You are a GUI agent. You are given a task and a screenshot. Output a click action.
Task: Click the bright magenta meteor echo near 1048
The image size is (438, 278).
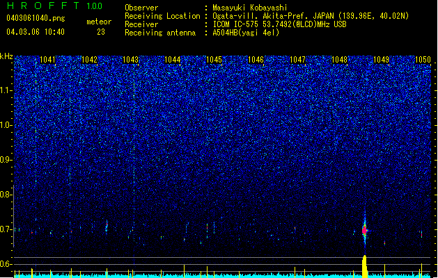click(x=364, y=231)
